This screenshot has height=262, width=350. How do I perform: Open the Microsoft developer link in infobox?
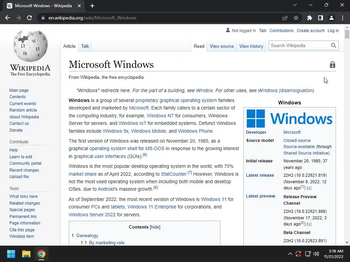[x=292, y=132]
